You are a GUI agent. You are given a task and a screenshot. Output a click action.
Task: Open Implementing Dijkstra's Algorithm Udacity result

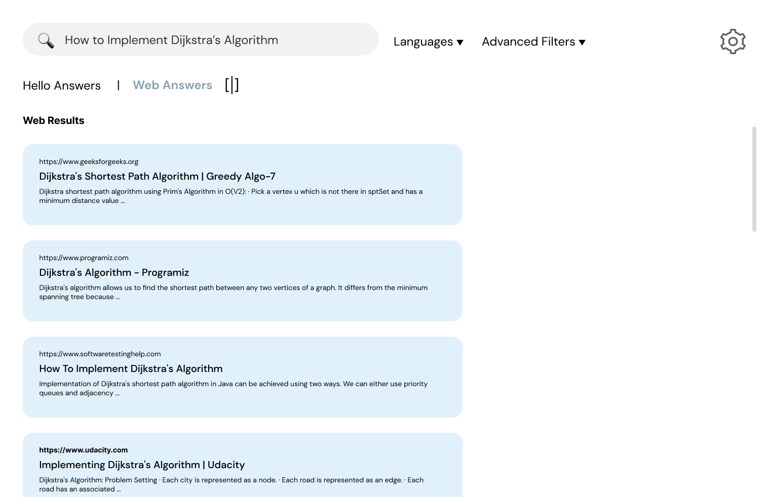[x=142, y=465]
